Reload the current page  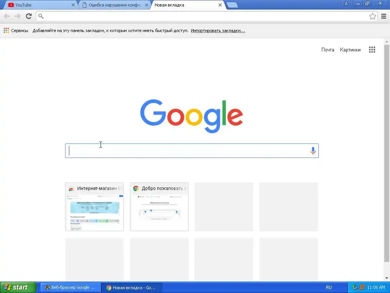[x=29, y=16]
